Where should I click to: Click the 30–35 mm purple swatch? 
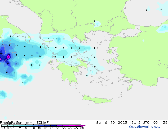point(59,126)
